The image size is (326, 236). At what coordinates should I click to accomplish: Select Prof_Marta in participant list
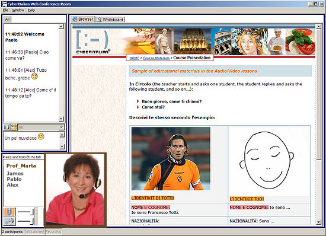coord(21,165)
